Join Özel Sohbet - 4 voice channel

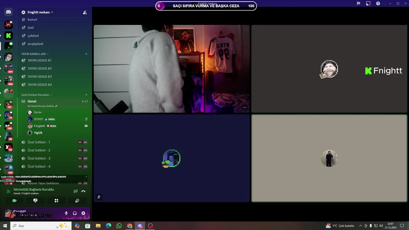click(54, 166)
